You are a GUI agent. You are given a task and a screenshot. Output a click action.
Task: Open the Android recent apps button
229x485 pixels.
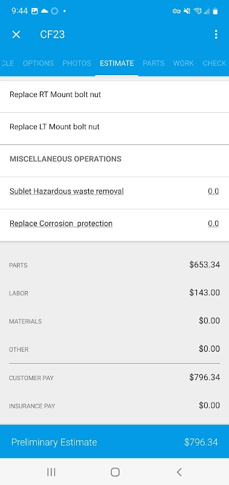pos(51,472)
